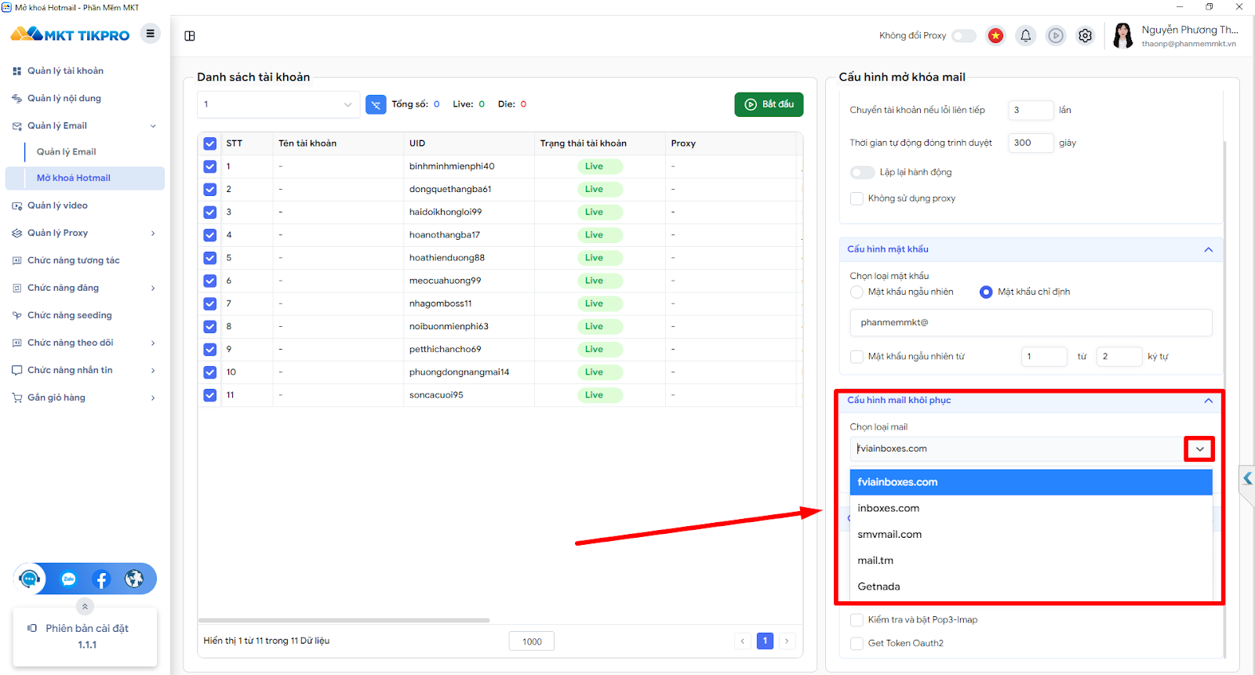Viewport: 1255px width, 675px height.
Task: Select Mật khẩu chỉ định radio
Action: [x=986, y=292]
